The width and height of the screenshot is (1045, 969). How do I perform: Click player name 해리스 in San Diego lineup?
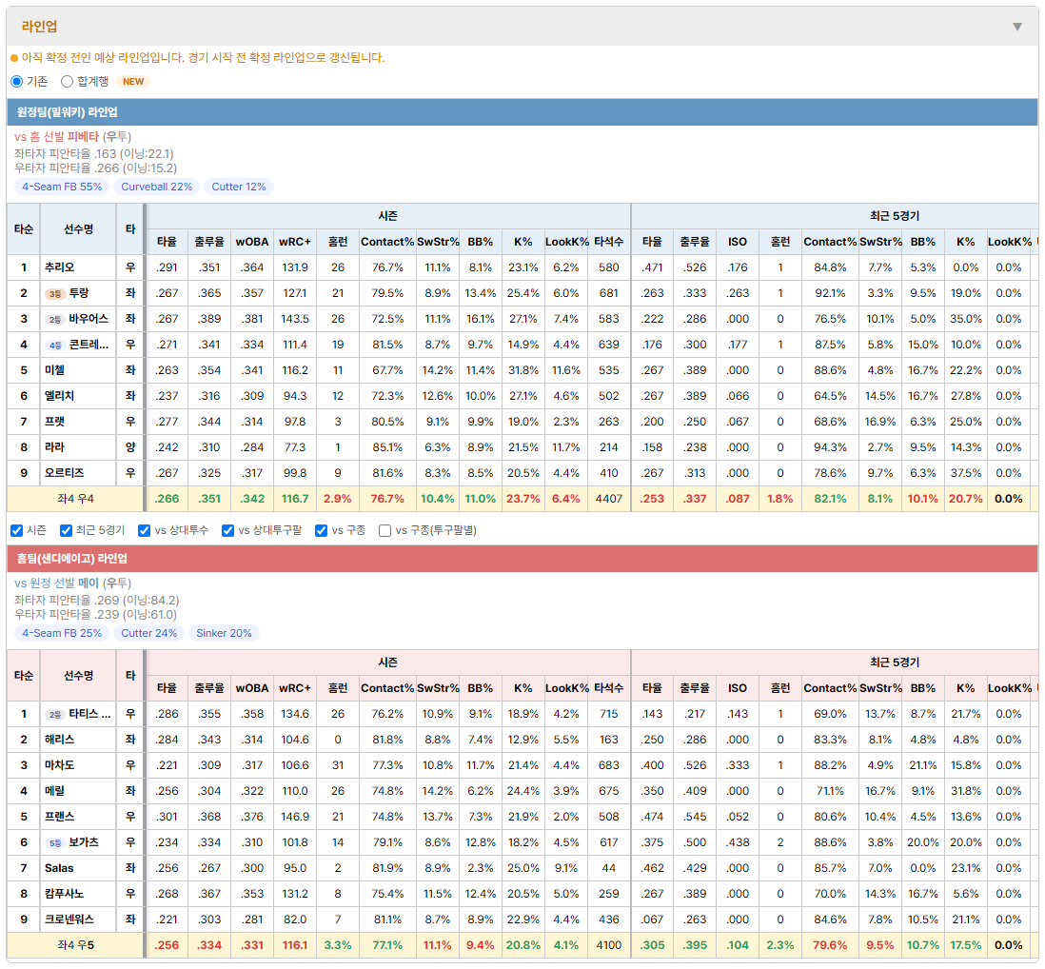pos(59,740)
